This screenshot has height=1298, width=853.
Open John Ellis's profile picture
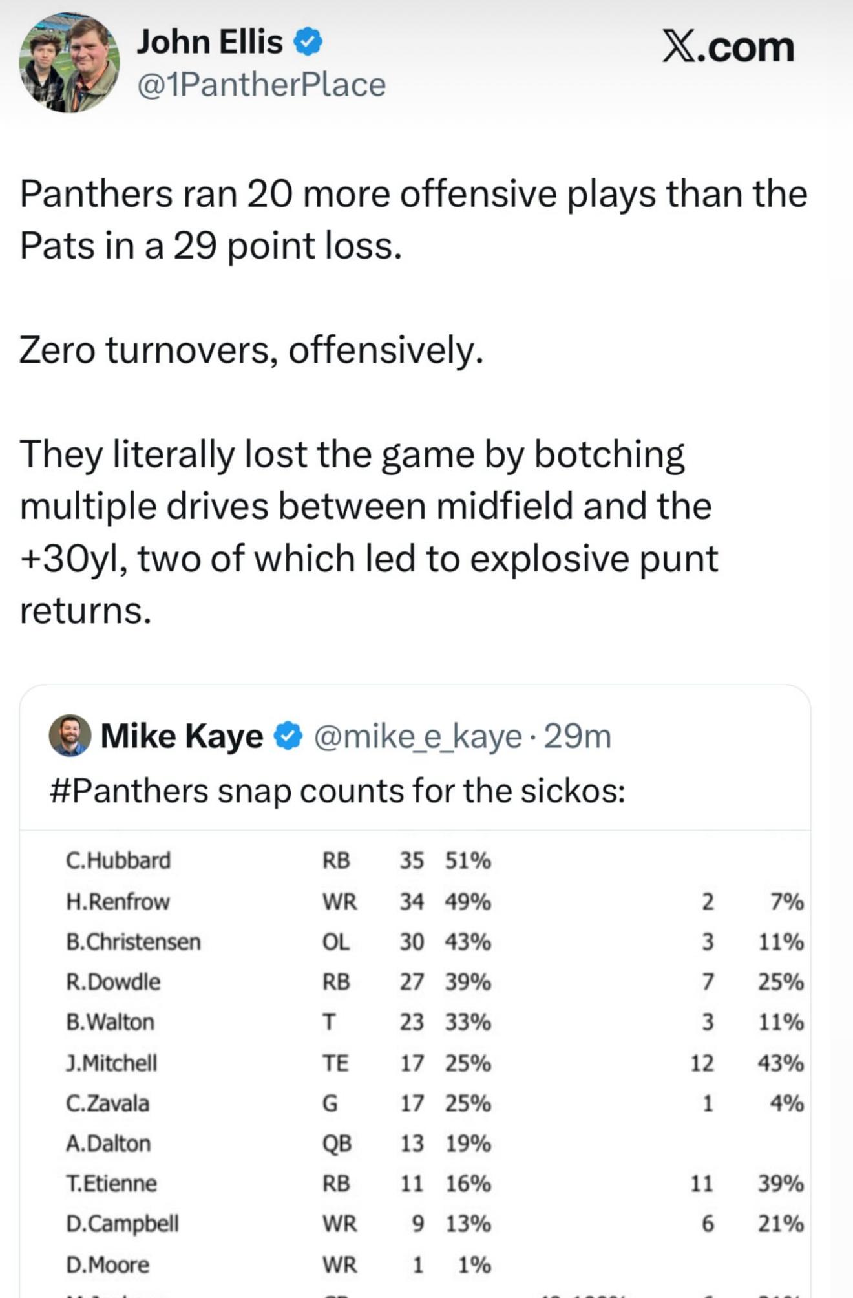[x=69, y=63]
